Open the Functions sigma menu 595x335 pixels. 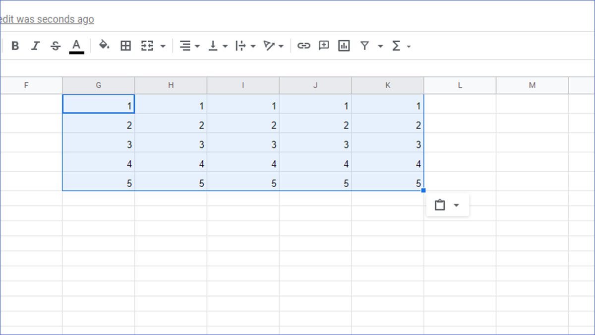tap(401, 46)
